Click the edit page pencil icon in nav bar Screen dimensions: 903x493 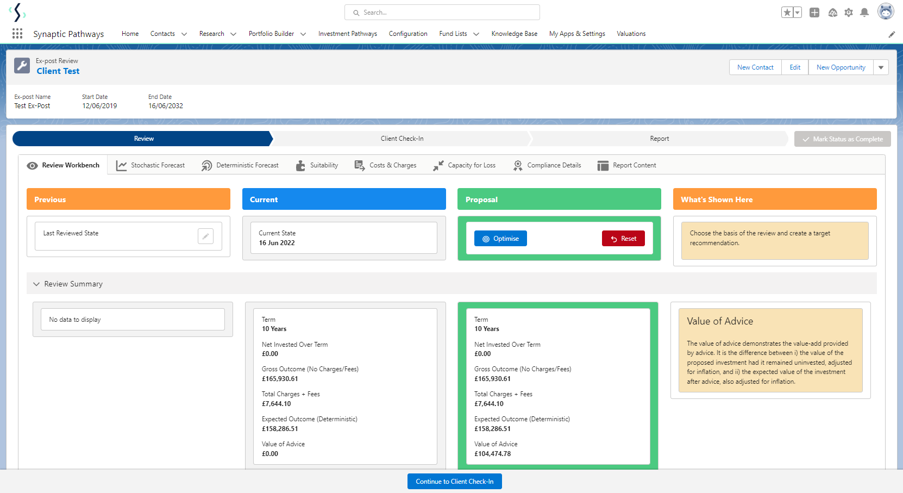click(x=892, y=34)
